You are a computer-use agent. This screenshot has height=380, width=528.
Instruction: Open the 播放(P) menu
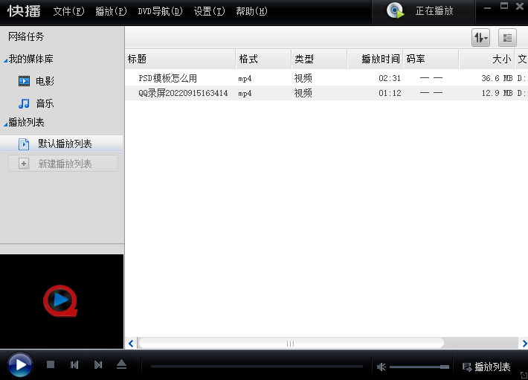[111, 11]
